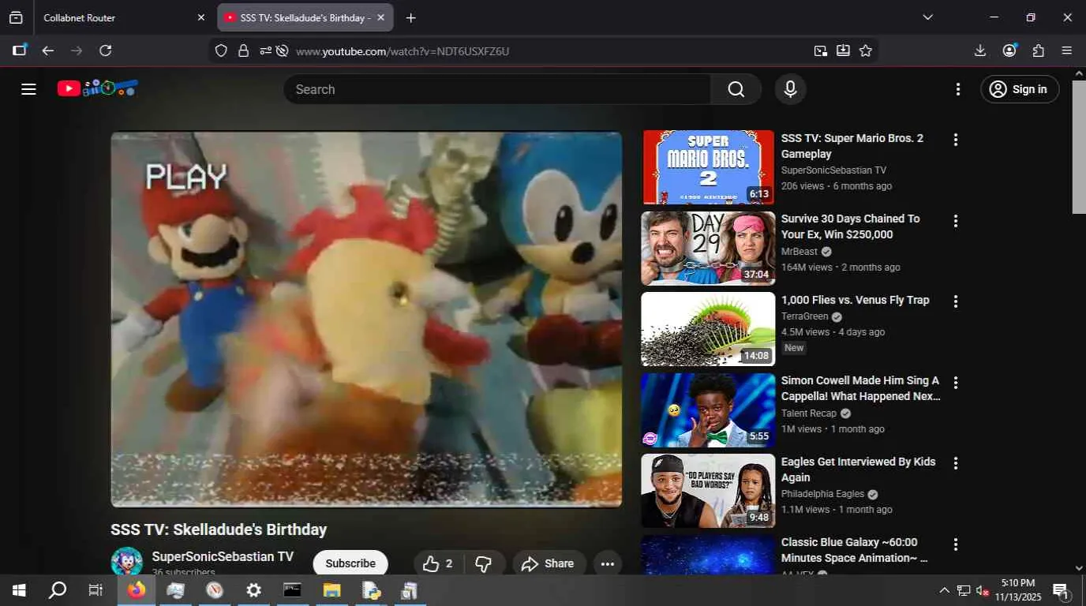
Task: Click the YouTube Search input field
Action: tap(497, 89)
